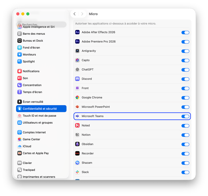Switch off Capto microphone permission
This screenshot has height=196, width=208.
coord(185,60)
